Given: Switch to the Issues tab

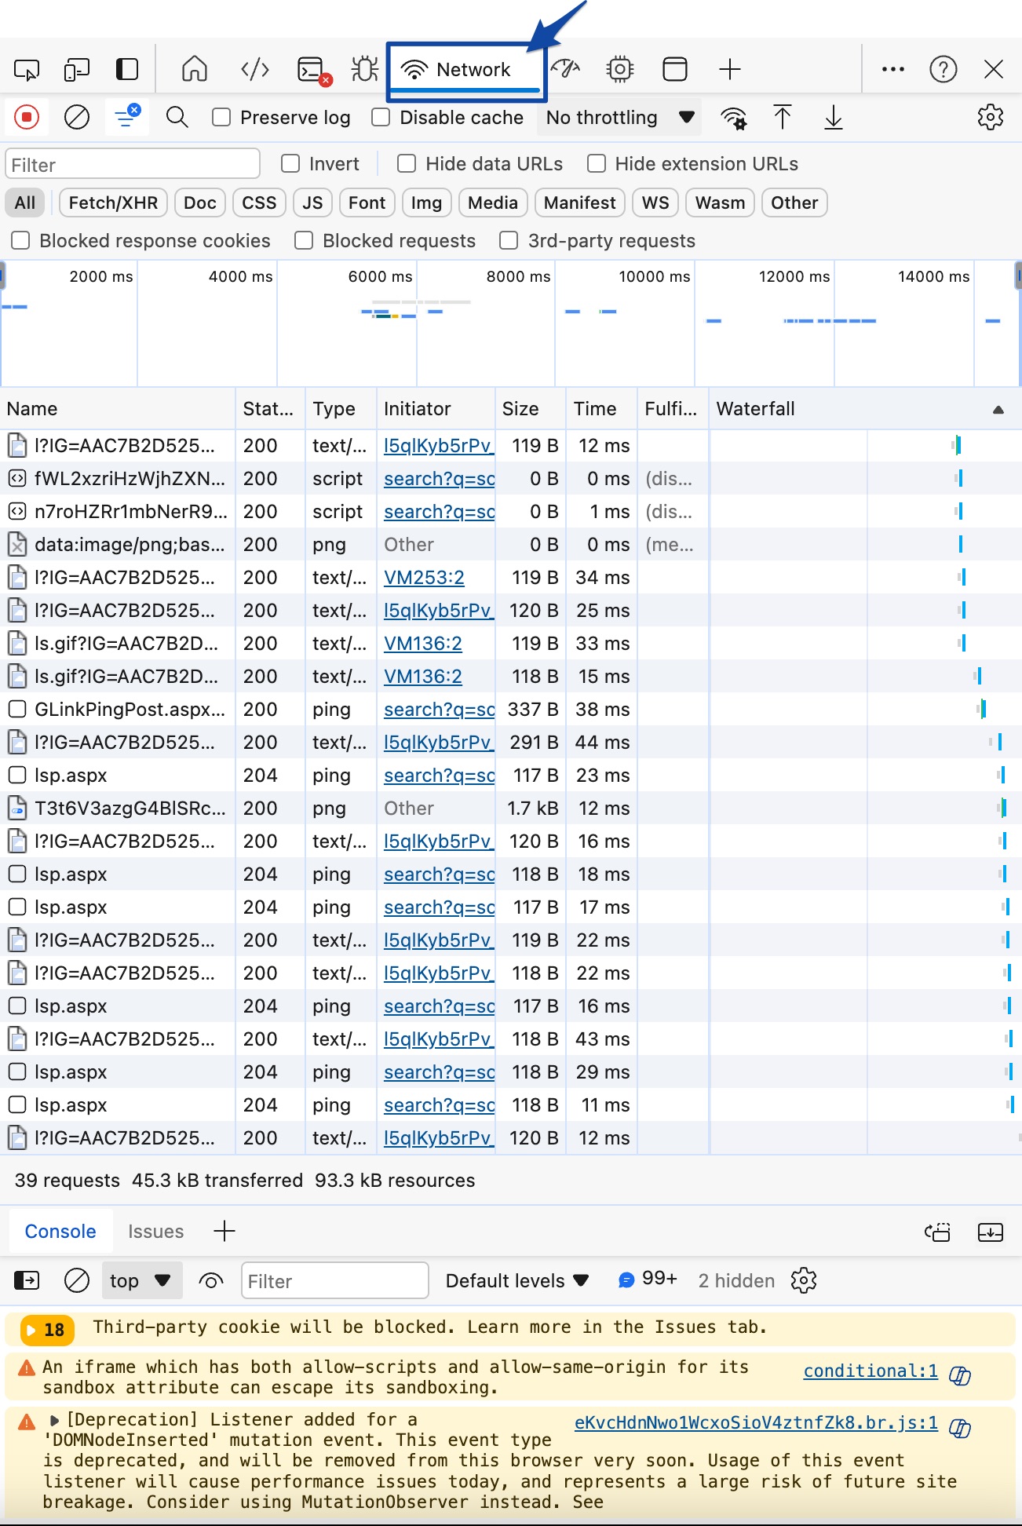Looking at the screenshot, I should pyautogui.click(x=155, y=1232).
